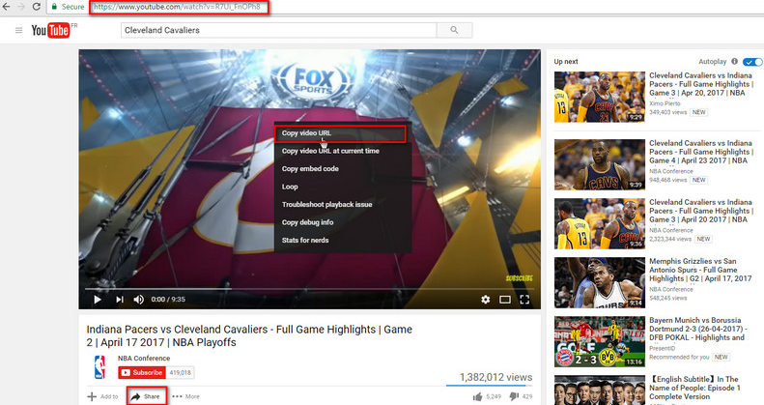Screen dimensions: 764x405
Task: Click the search box with Cleveland Cavaliers
Action: click(279, 30)
